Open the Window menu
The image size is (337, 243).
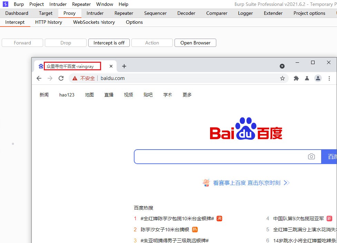pyautogui.click(x=105, y=4)
